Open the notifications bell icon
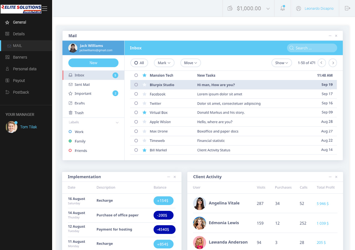 click(x=283, y=8)
